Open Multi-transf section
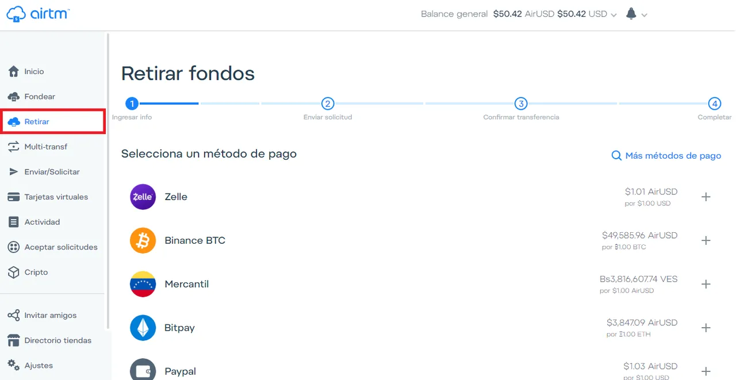This screenshot has height=380, width=736. point(45,147)
